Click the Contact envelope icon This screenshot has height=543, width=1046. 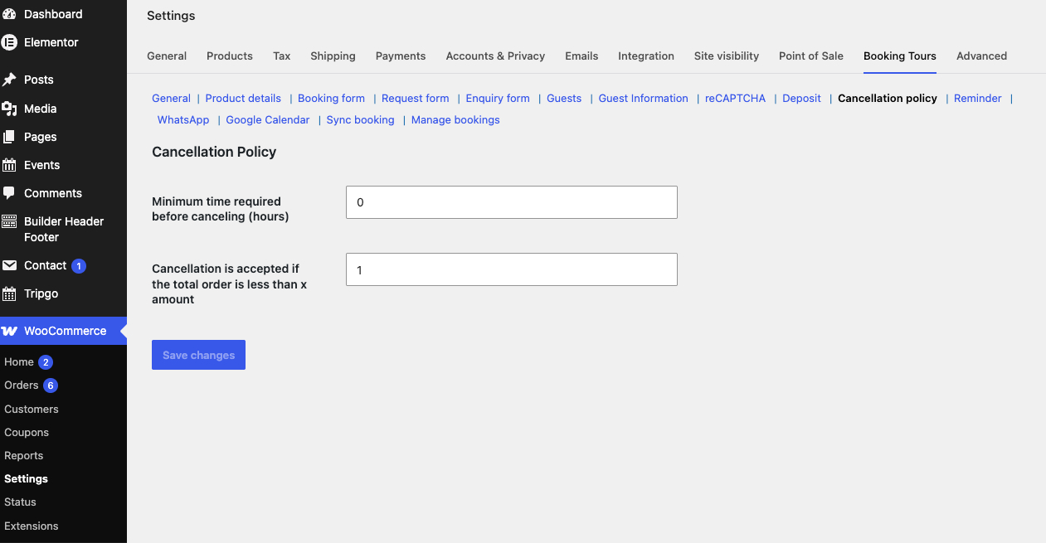(9, 265)
